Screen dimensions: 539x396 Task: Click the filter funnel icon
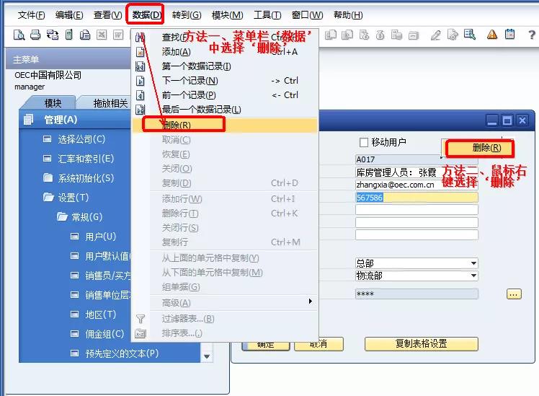[x=141, y=319]
